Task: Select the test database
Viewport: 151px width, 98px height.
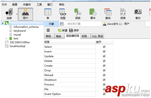Action: point(16,39)
